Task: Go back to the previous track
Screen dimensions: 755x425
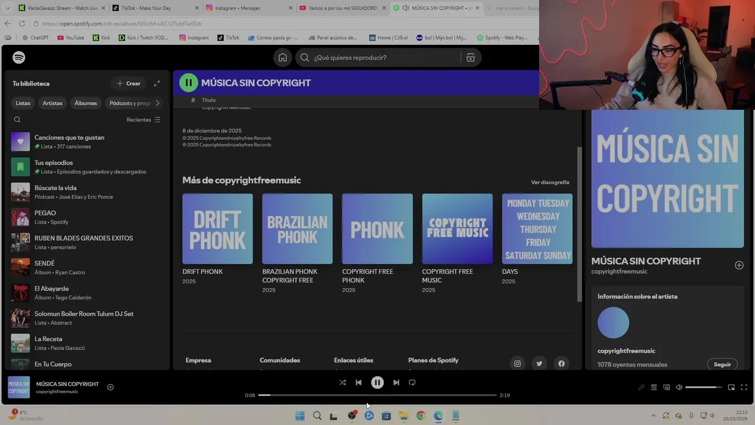Action: pyautogui.click(x=358, y=382)
